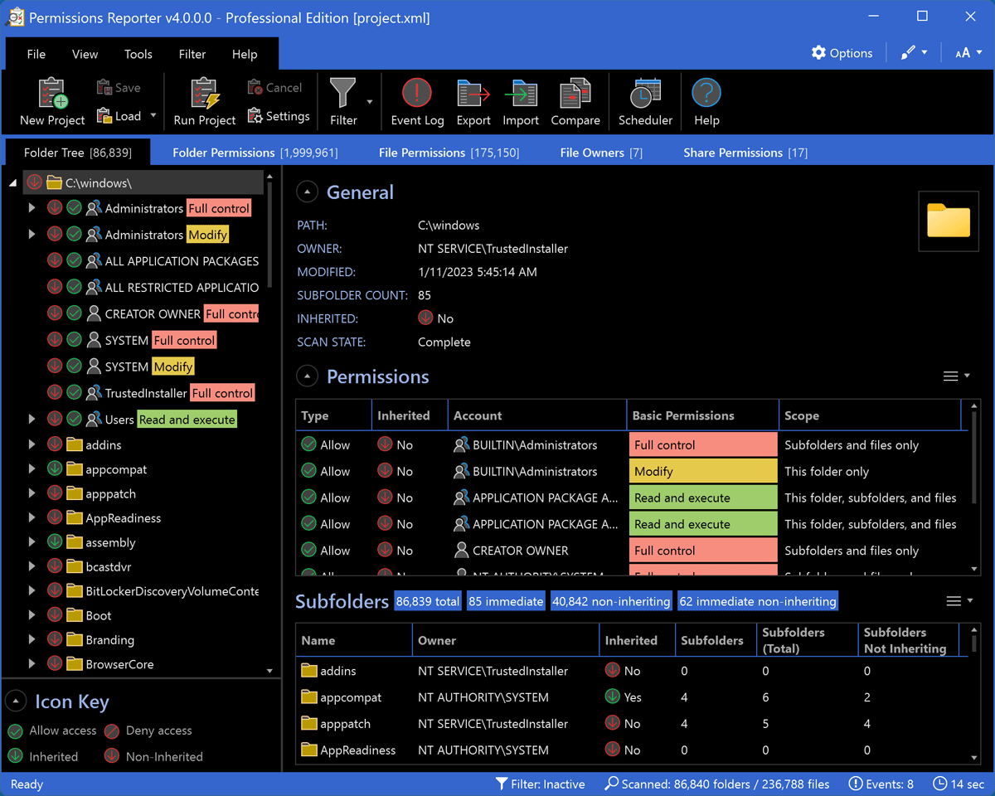Click the folder tree scroll down arrow
This screenshot has height=796, width=995.
coord(269,671)
